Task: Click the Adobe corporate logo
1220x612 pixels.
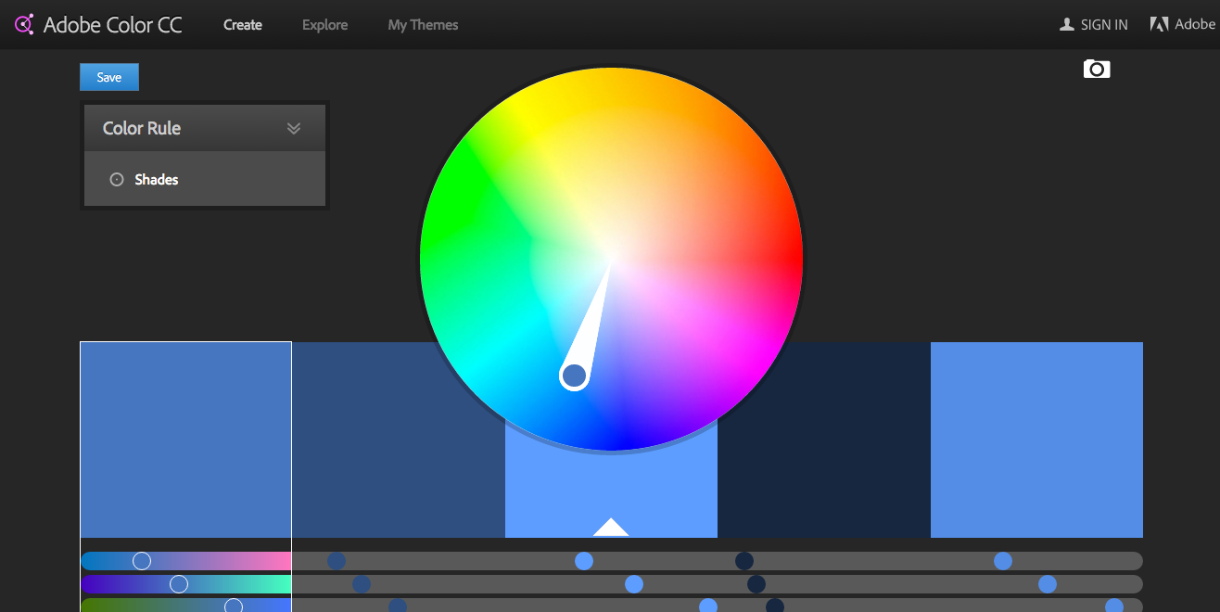Action: click(1160, 23)
